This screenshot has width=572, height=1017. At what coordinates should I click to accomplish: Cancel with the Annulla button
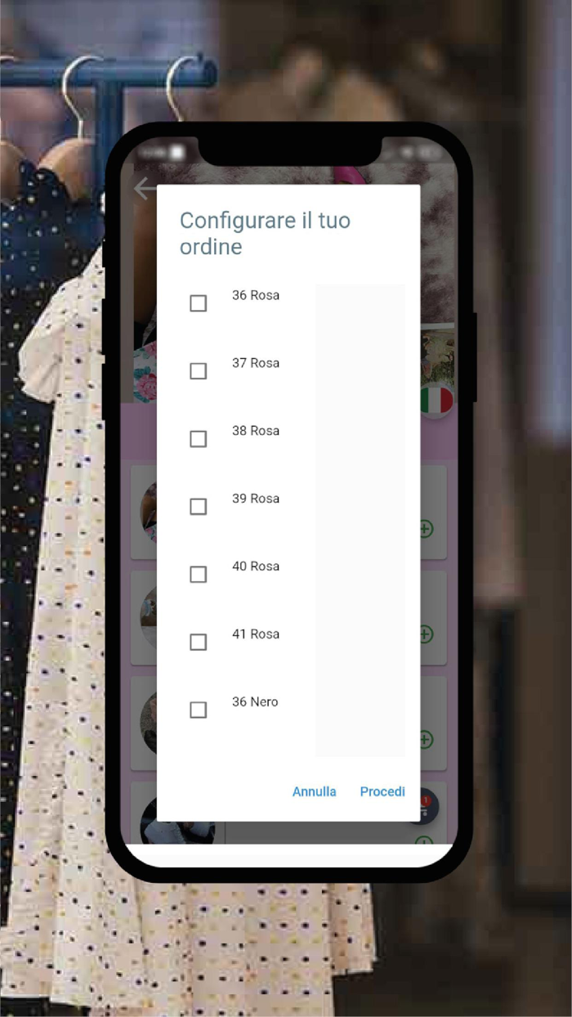pyautogui.click(x=315, y=791)
